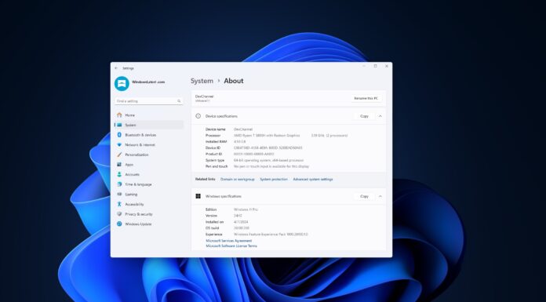Copy the Device specifications
The image size is (546, 302).
click(364, 116)
